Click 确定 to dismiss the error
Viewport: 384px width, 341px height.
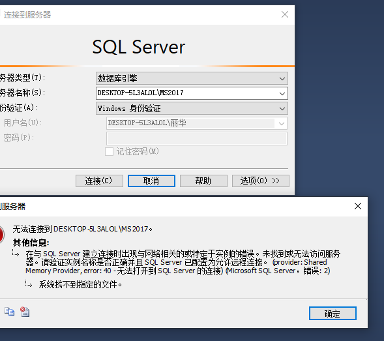click(332, 314)
